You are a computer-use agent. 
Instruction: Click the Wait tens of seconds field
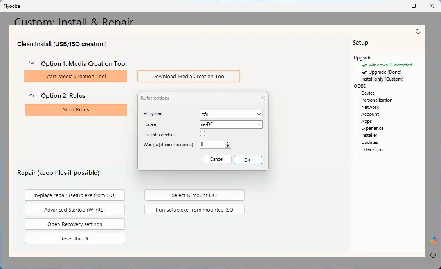212,145
